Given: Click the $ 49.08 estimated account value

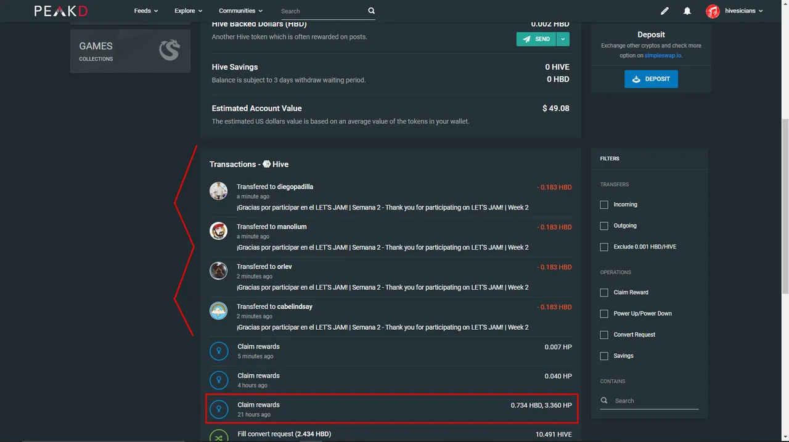Looking at the screenshot, I should [x=556, y=108].
